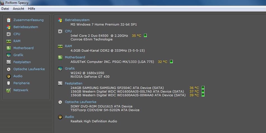Open the Ansicht menu
Screen dimensions: 266x133
[18, 9]
